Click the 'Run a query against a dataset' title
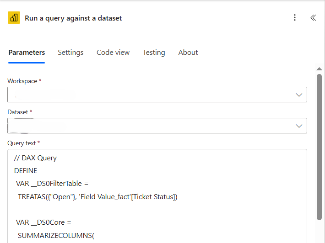The width and height of the screenshot is (325, 243). 73,18
